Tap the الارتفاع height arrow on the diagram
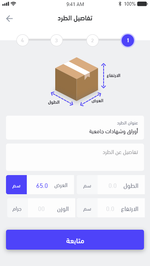This screenshot has height=266, width=150. 104,76
